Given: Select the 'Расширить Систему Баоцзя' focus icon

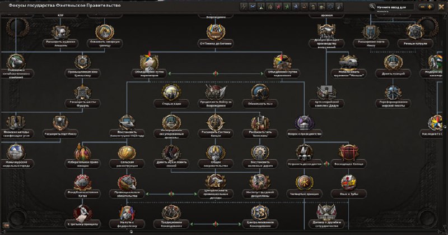Looking at the screenshot, I should tap(216, 122).
